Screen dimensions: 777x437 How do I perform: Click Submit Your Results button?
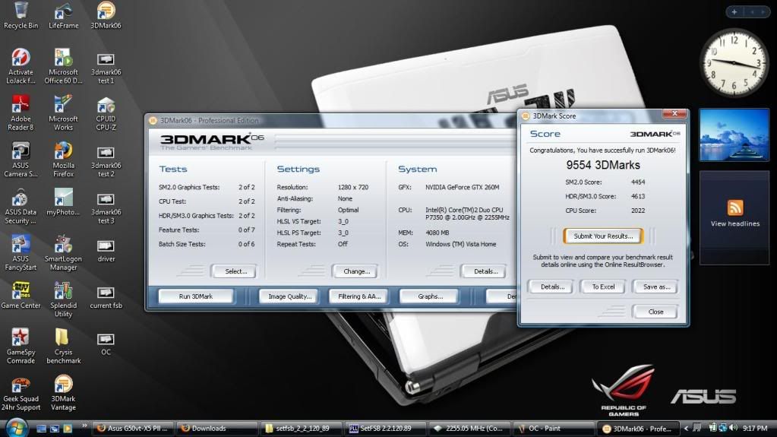tap(603, 236)
